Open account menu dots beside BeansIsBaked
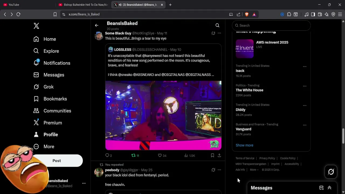345x194 pixels. pos(84,183)
